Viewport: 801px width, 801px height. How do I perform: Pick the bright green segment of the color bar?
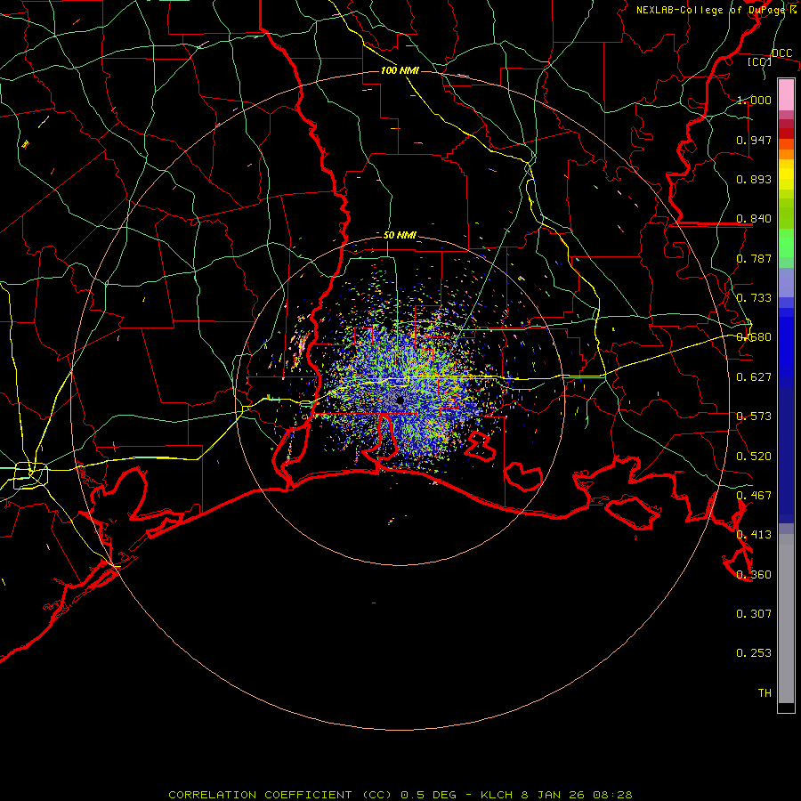point(786,243)
